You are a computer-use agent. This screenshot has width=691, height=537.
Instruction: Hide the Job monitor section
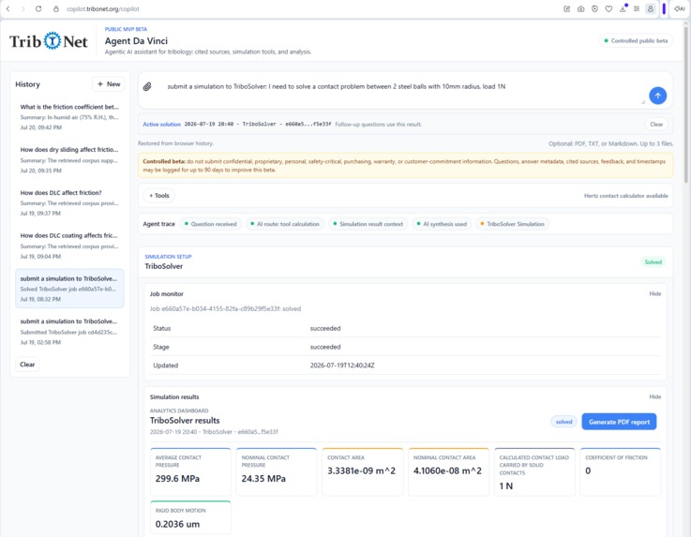coord(654,294)
